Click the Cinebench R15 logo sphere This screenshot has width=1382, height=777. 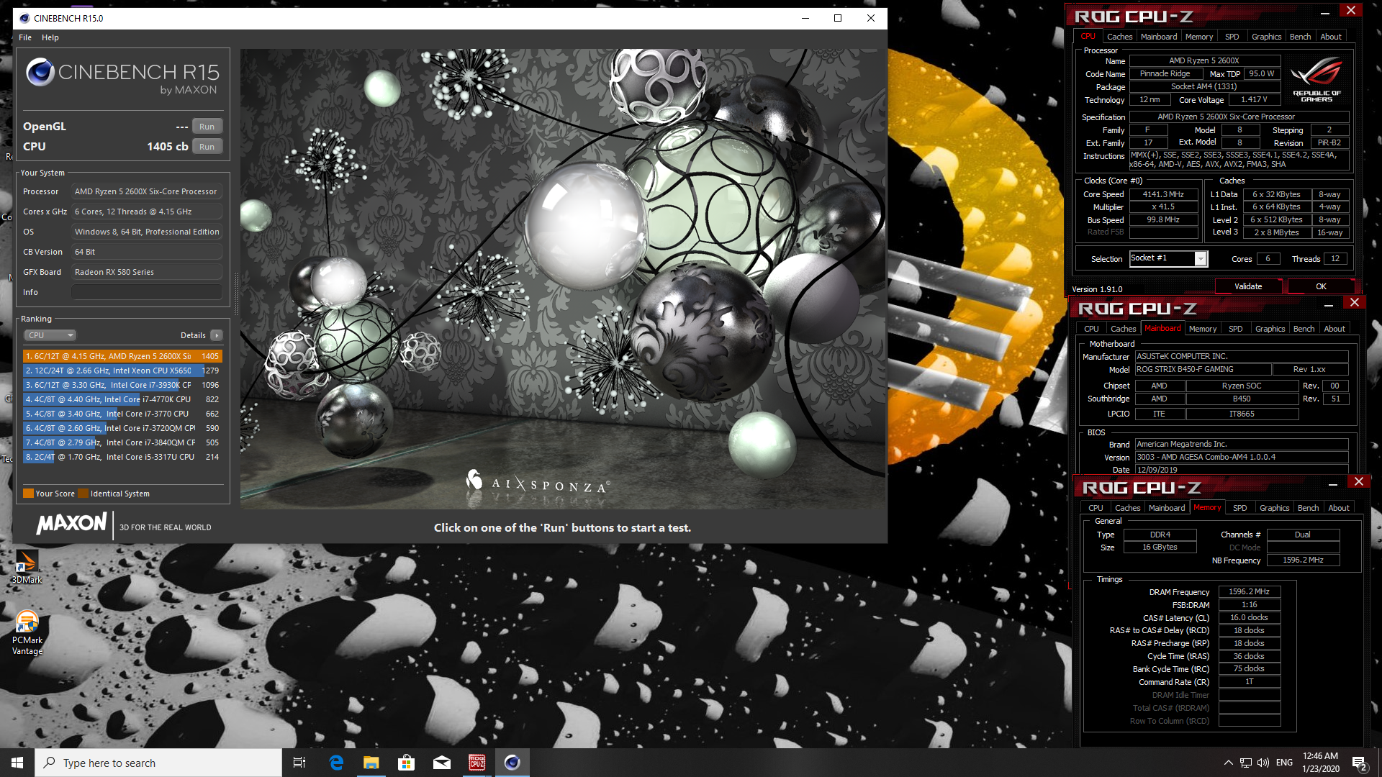coord(40,72)
